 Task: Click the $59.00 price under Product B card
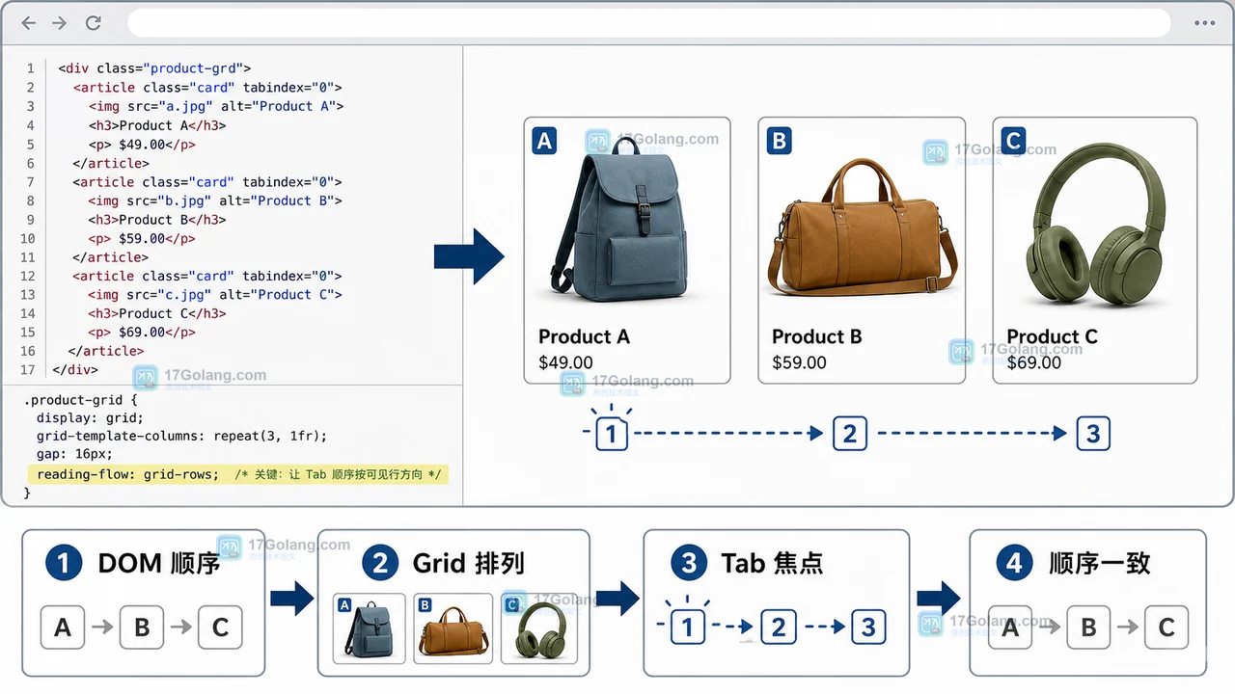tap(799, 362)
